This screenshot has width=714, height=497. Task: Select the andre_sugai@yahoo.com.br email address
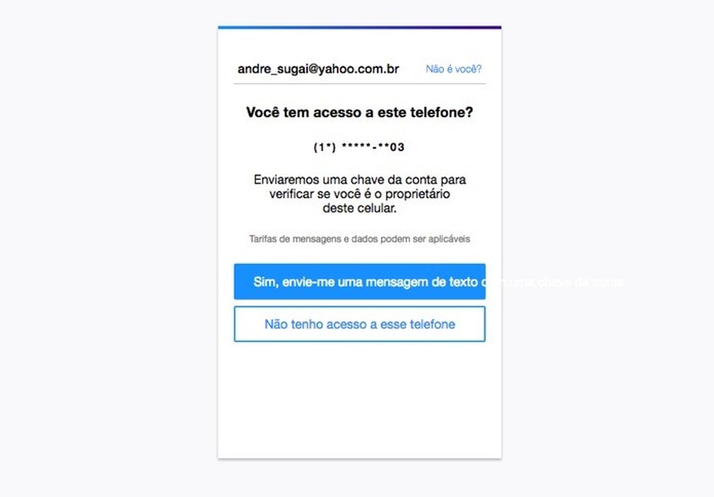[x=319, y=69]
